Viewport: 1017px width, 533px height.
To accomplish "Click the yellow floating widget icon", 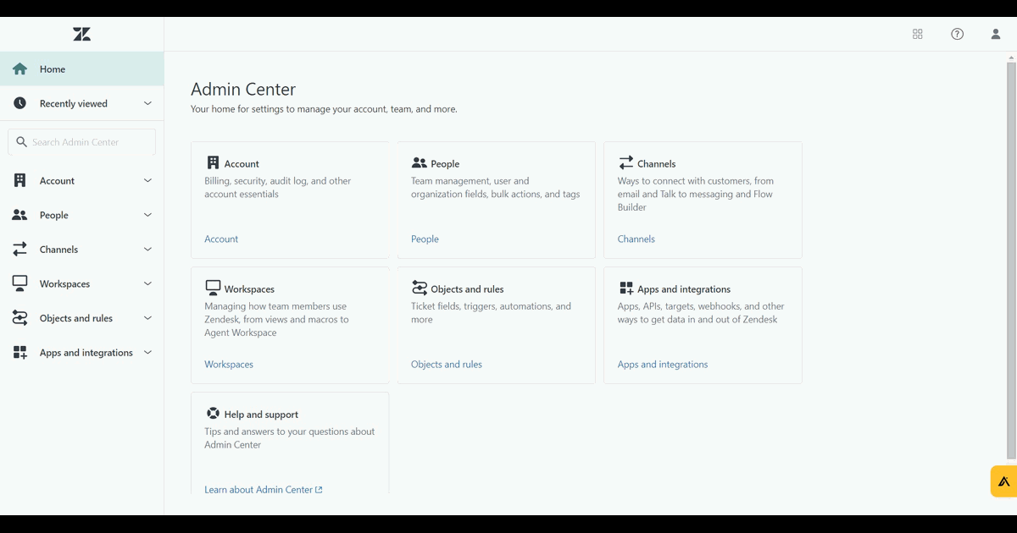I will (x=1004, y=481).
